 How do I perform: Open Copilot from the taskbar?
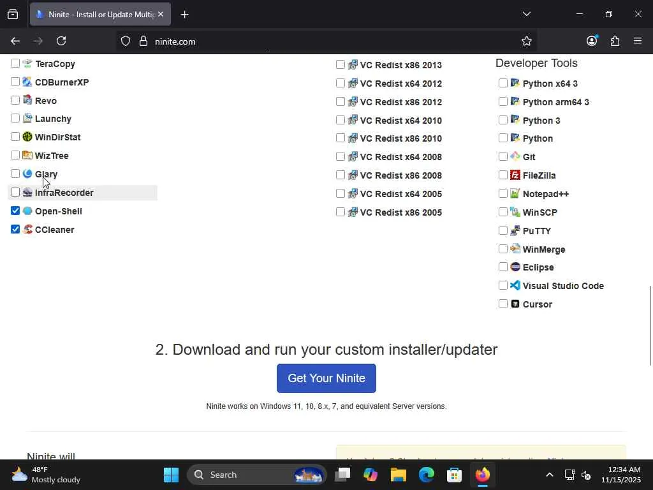point(371,475)
